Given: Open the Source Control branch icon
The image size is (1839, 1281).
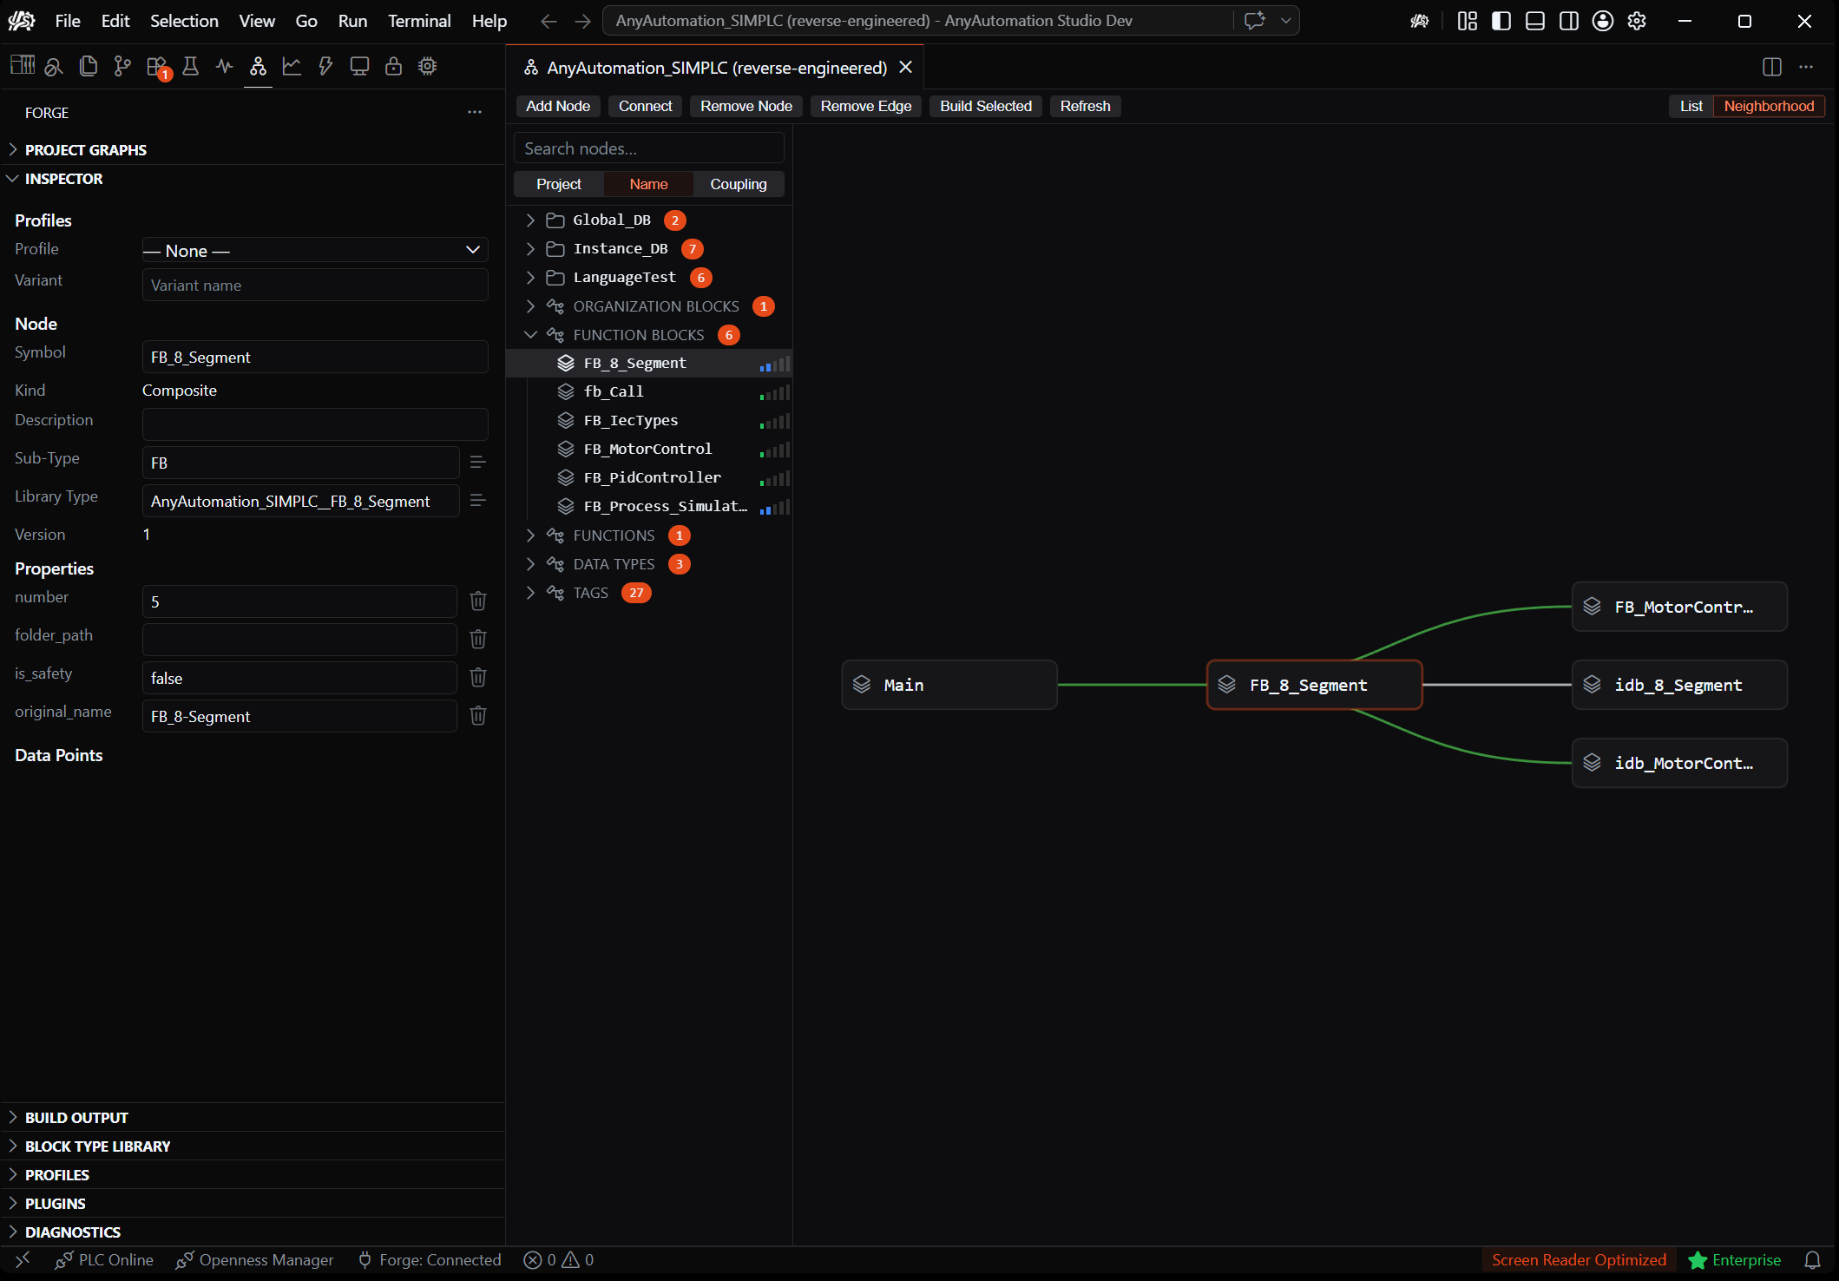Looking at the screenshot, I should pyautogui.click(x=122, y=66).
